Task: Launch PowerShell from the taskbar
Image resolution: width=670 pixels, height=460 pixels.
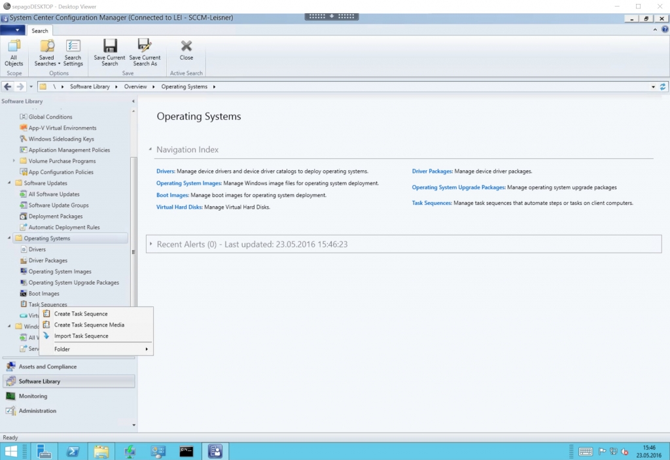Action: point(73,451)
